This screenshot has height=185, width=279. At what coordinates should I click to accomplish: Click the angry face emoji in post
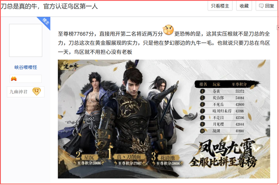pos(168,30)
